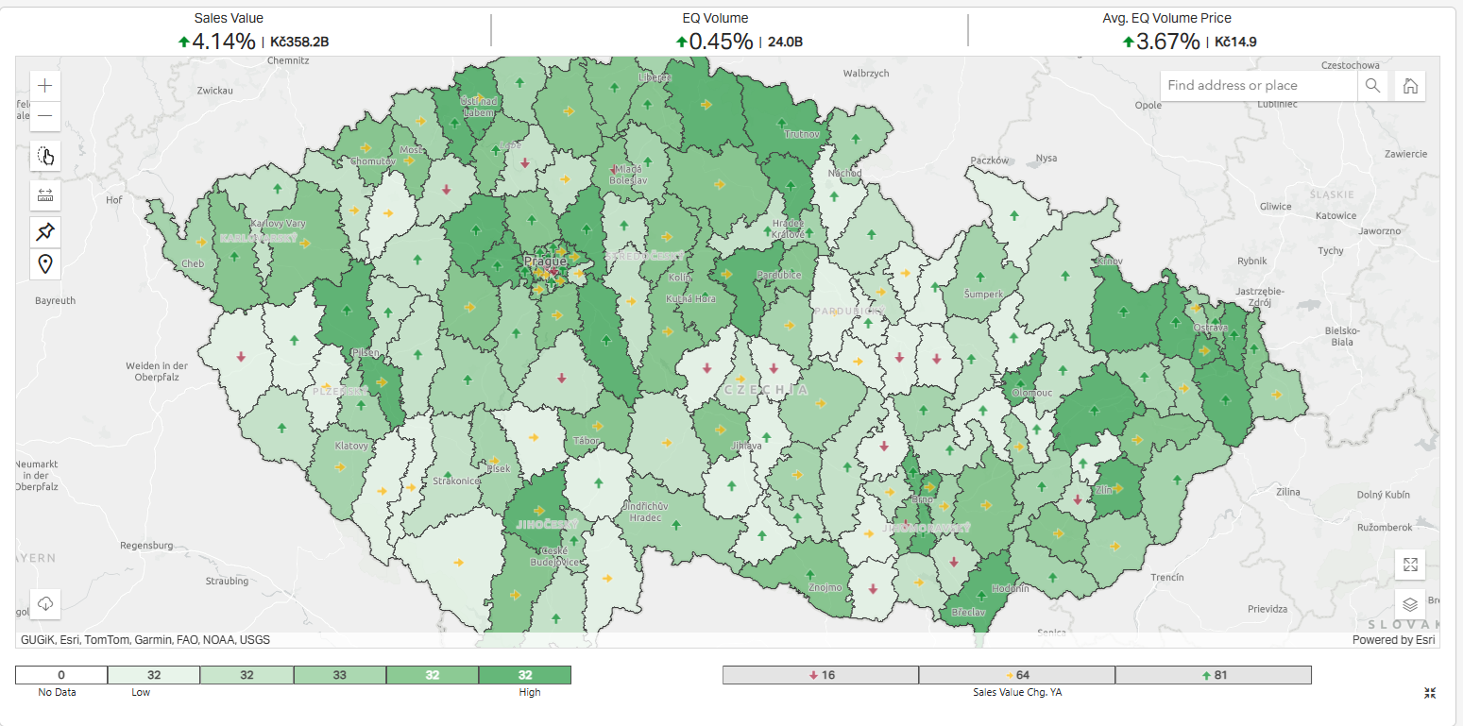Click the Kč358.2B sales value
Viewport: 1463px width, 726px height.
click(299, 42)
